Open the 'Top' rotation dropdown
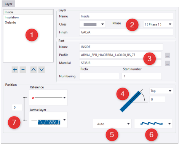 161,91
